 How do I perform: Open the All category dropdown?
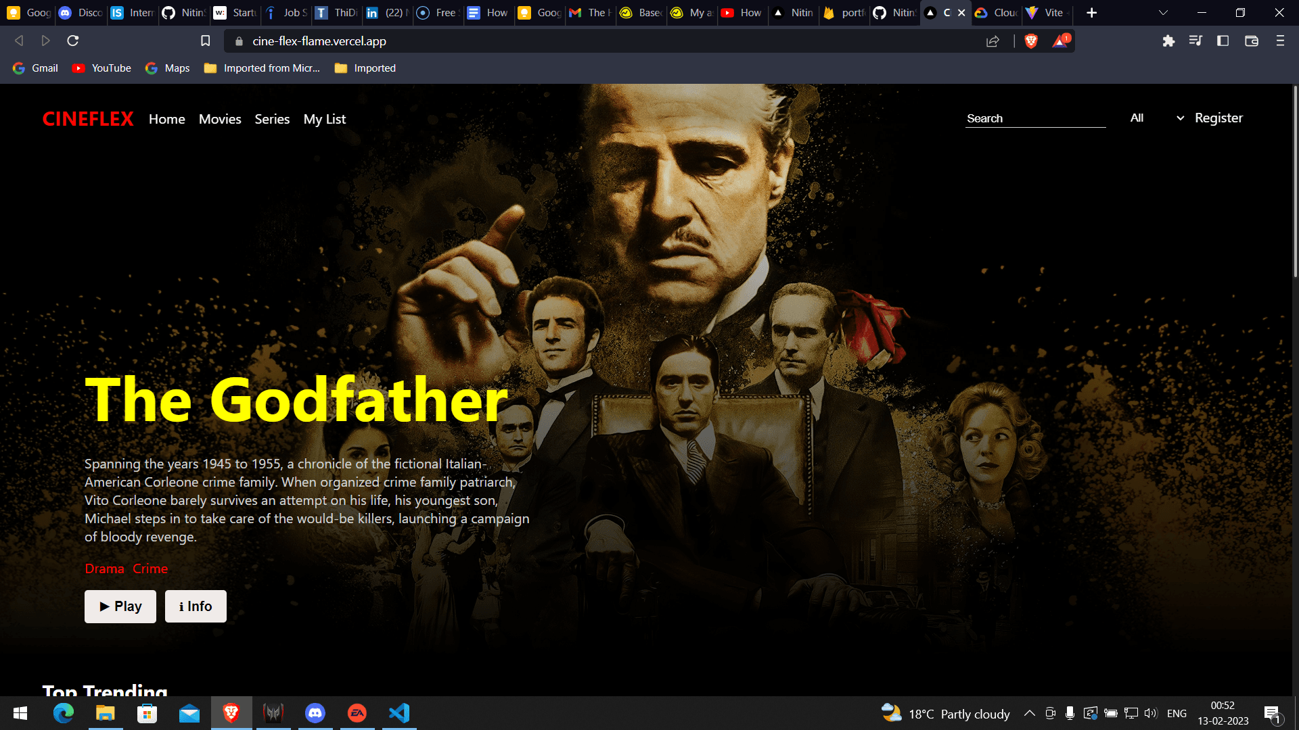point(1157,118)
